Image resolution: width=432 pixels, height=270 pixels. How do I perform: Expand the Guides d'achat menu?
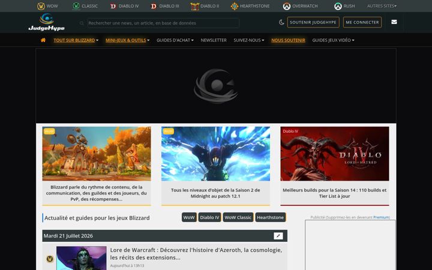(x=175, y=40)
